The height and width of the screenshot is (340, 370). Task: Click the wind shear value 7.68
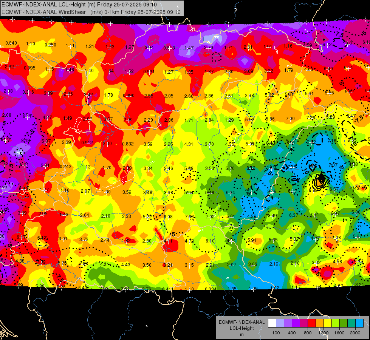pyautogui.click(x=189, y=216)
